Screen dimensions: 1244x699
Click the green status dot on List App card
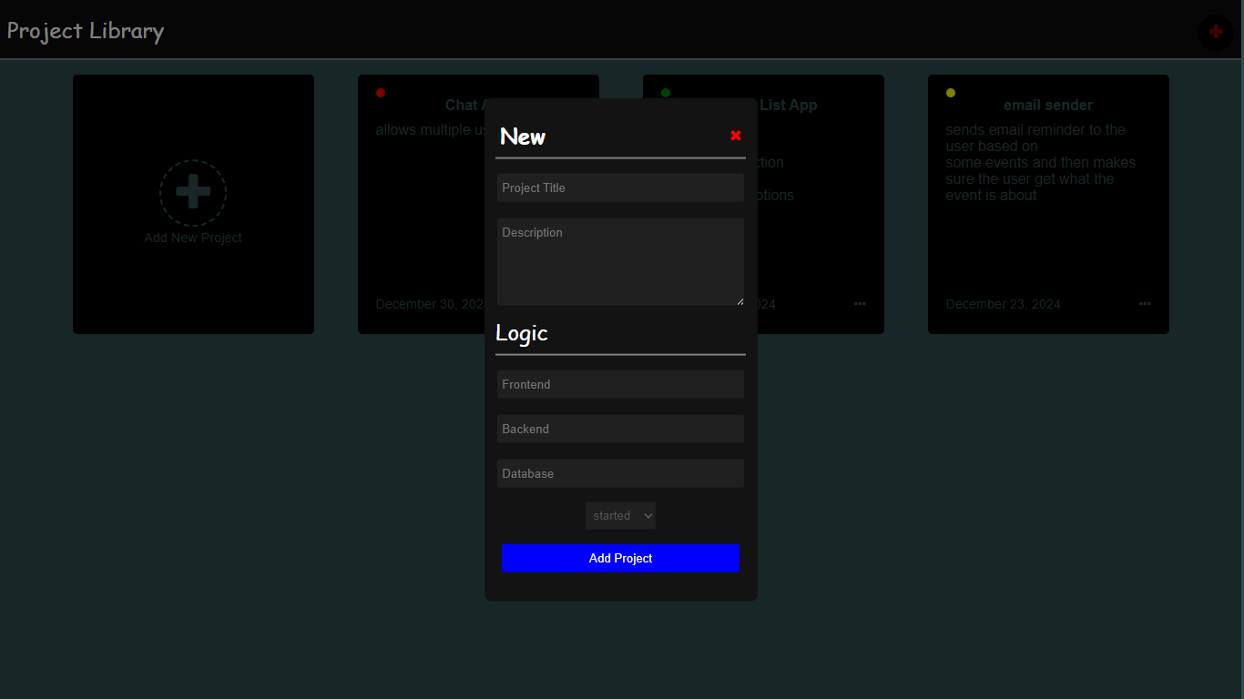666,93
